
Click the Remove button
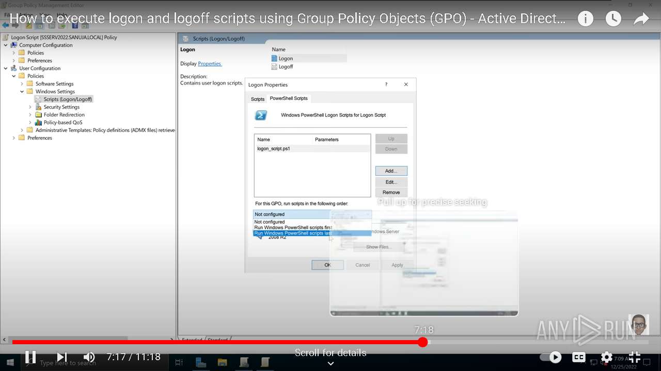tap(391, 192)
